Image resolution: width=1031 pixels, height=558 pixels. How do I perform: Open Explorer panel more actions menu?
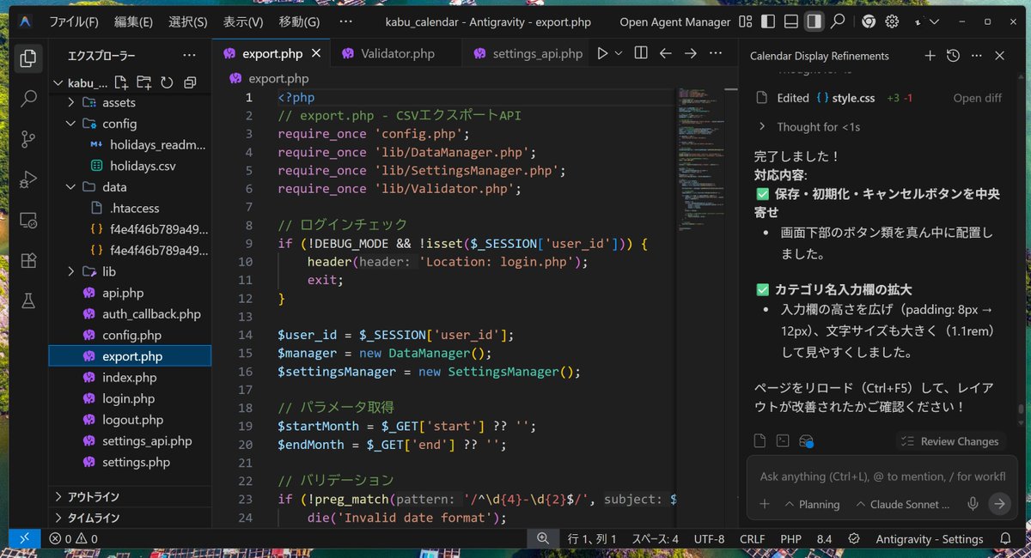coord(190,56)
